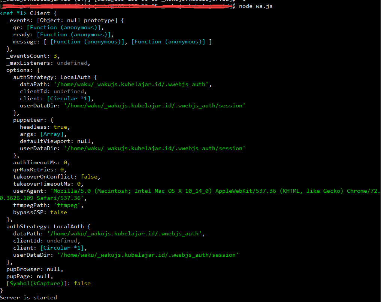This screenshot has width=381, height=302.
Task: Click the 'message:' array line
Action: [x=112, y=42]
